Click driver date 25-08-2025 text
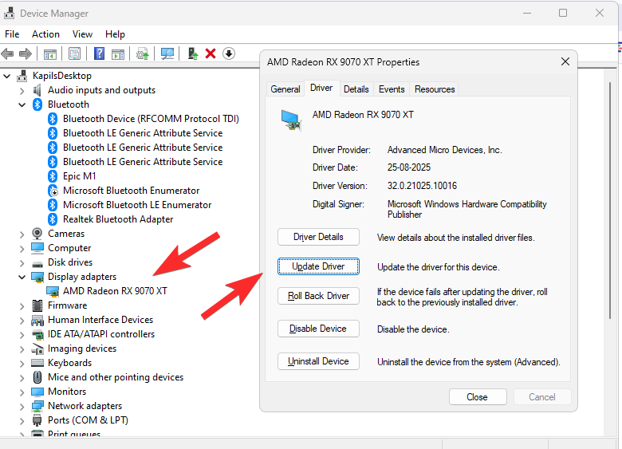The width and height of the screenshot is (622, 449). [409, 167]
